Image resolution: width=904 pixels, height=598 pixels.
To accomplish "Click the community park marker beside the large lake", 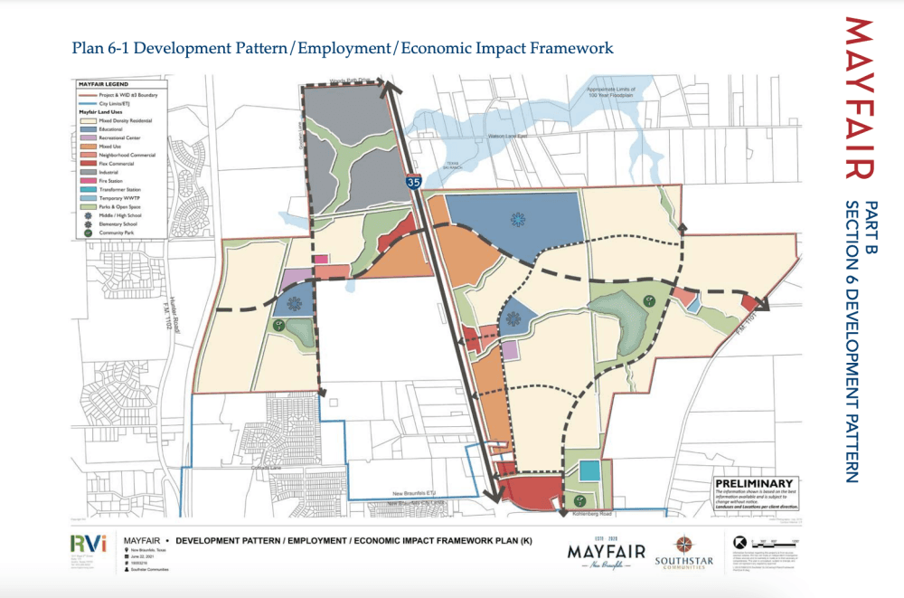I will (650, 300).
